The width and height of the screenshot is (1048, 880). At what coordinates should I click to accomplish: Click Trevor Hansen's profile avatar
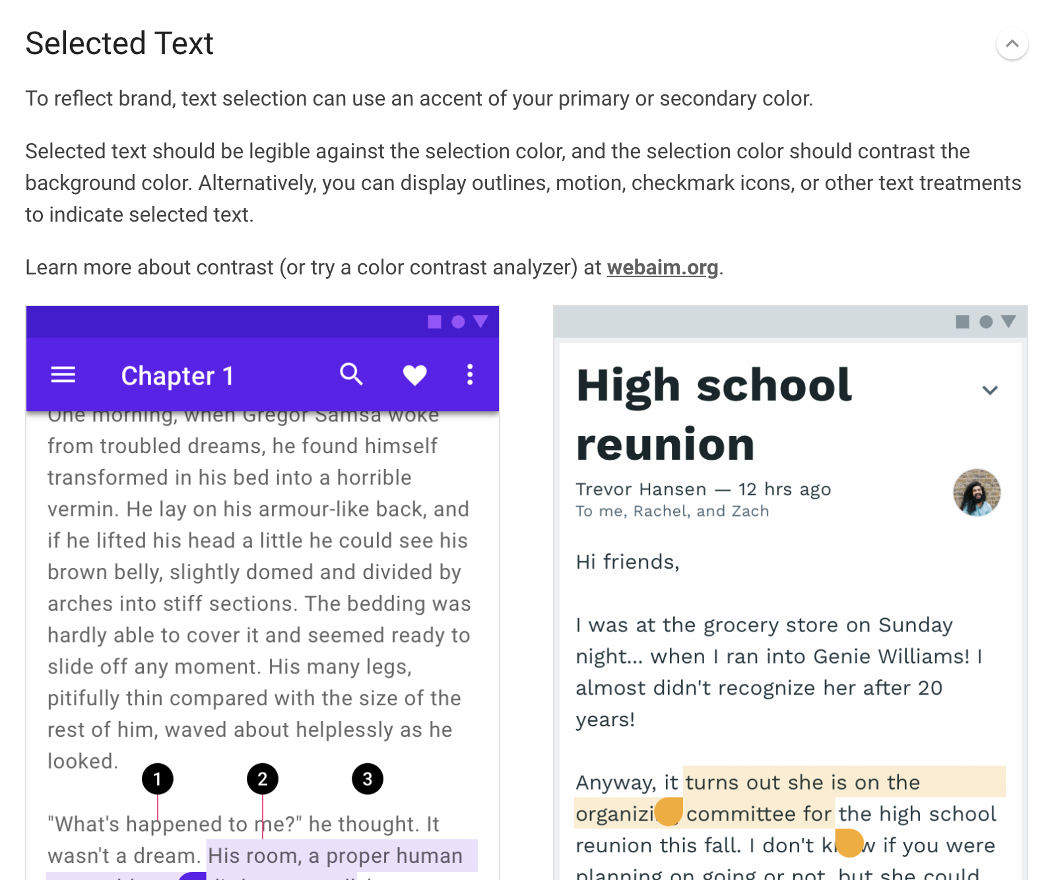pyautogui.click(x=976, y=493)
